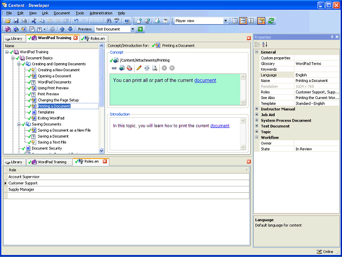Follow the 'document' link in Concept text
This screenshot has width=342, height=257.
205,80
